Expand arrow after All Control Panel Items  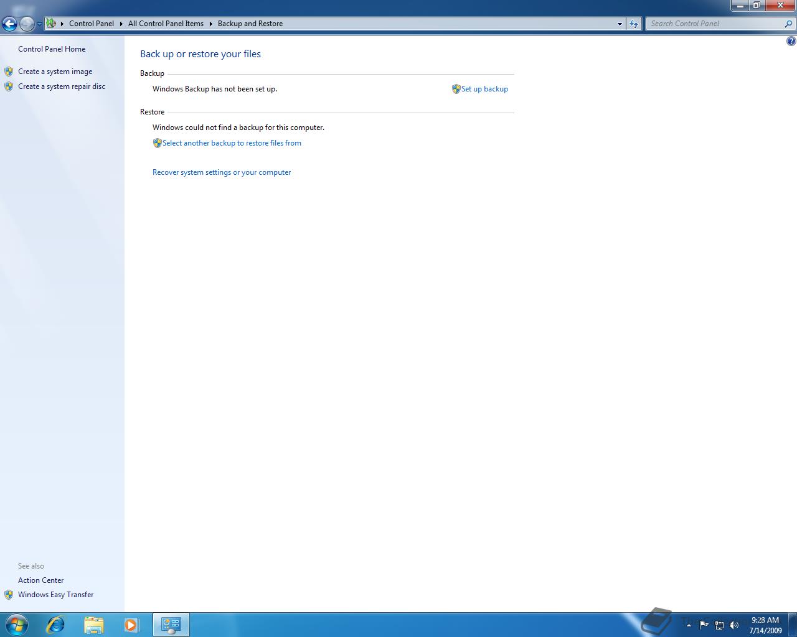click(210, 24)
